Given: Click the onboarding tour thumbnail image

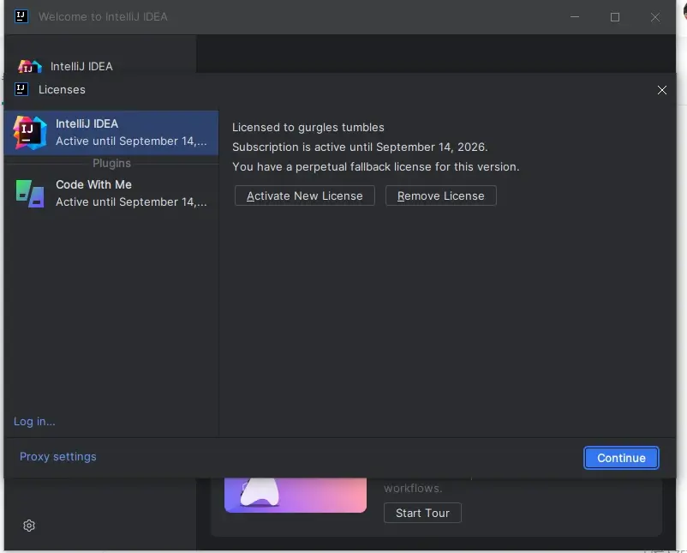Looking at the screenshot, I should (296, 495).
